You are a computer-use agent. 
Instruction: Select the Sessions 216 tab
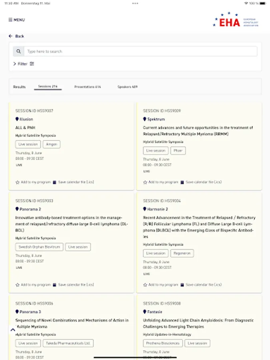click(x=48, y=86)
